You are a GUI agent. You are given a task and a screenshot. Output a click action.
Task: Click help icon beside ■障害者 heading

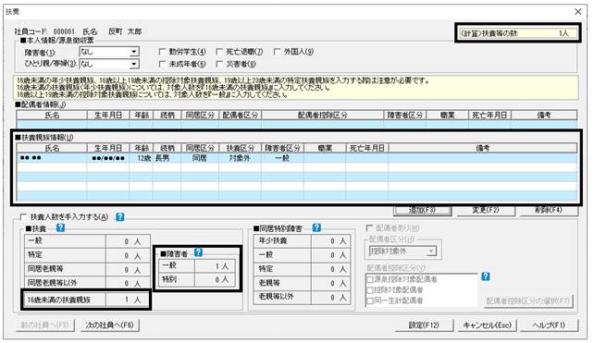coord(198,252)
